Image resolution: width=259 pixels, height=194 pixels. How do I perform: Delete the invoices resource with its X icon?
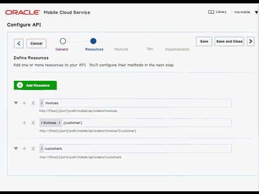coord(33,103)
